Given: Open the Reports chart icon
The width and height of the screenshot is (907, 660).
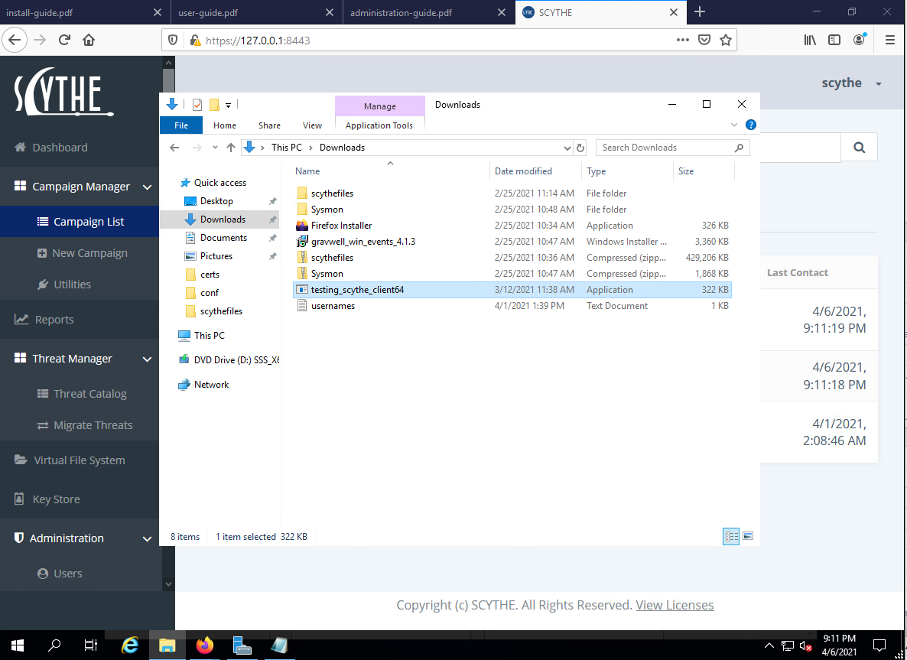Looking at the screenshot, I should [x=21, y=320].
